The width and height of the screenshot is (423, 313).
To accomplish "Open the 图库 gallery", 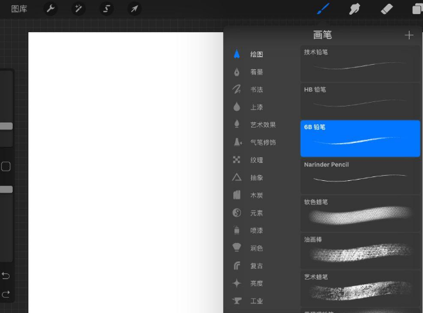I will coord(19,9).
